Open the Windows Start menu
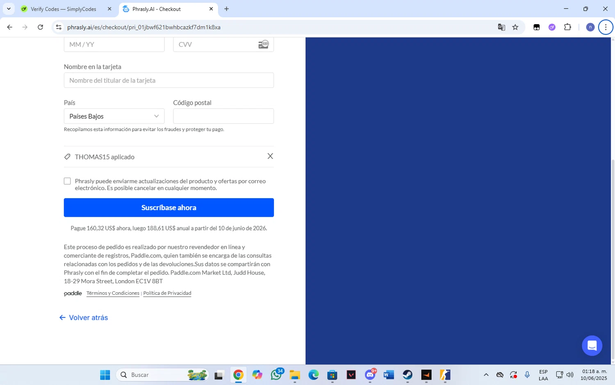 105,375
